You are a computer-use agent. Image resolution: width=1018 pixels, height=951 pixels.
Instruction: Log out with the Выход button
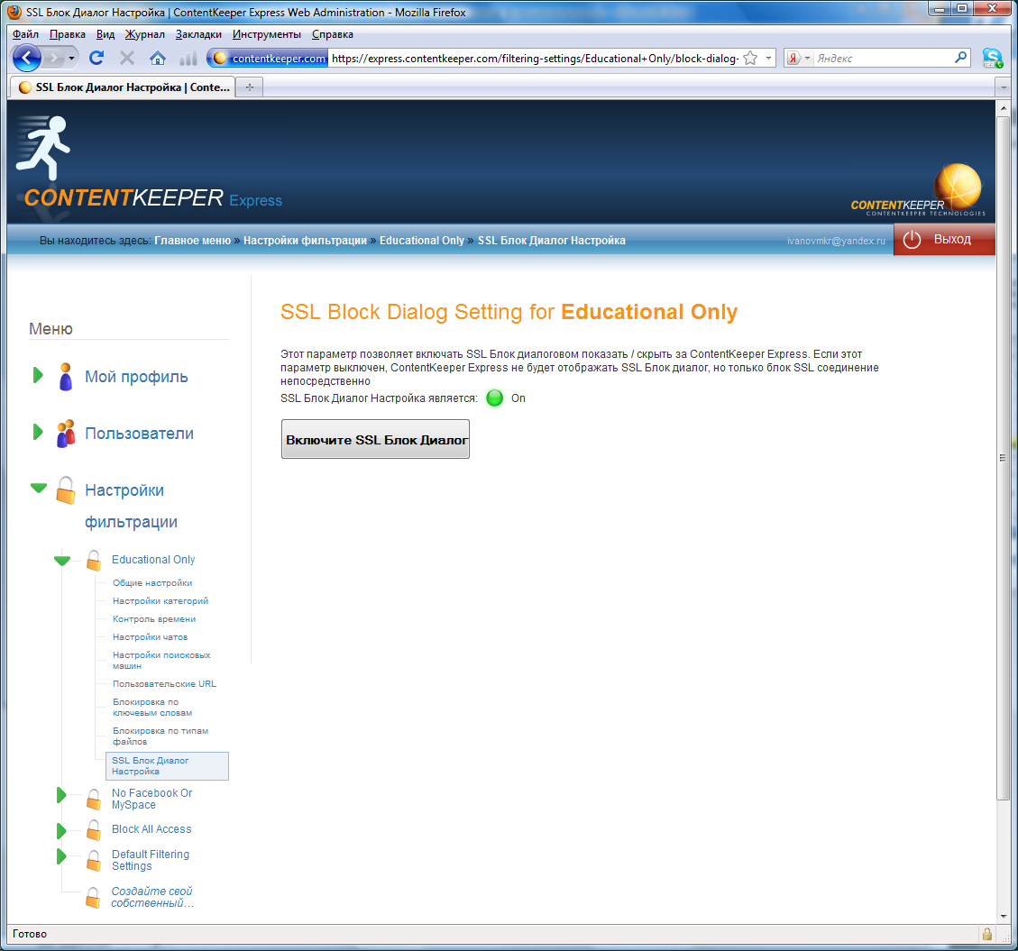[x=944, y=240]
